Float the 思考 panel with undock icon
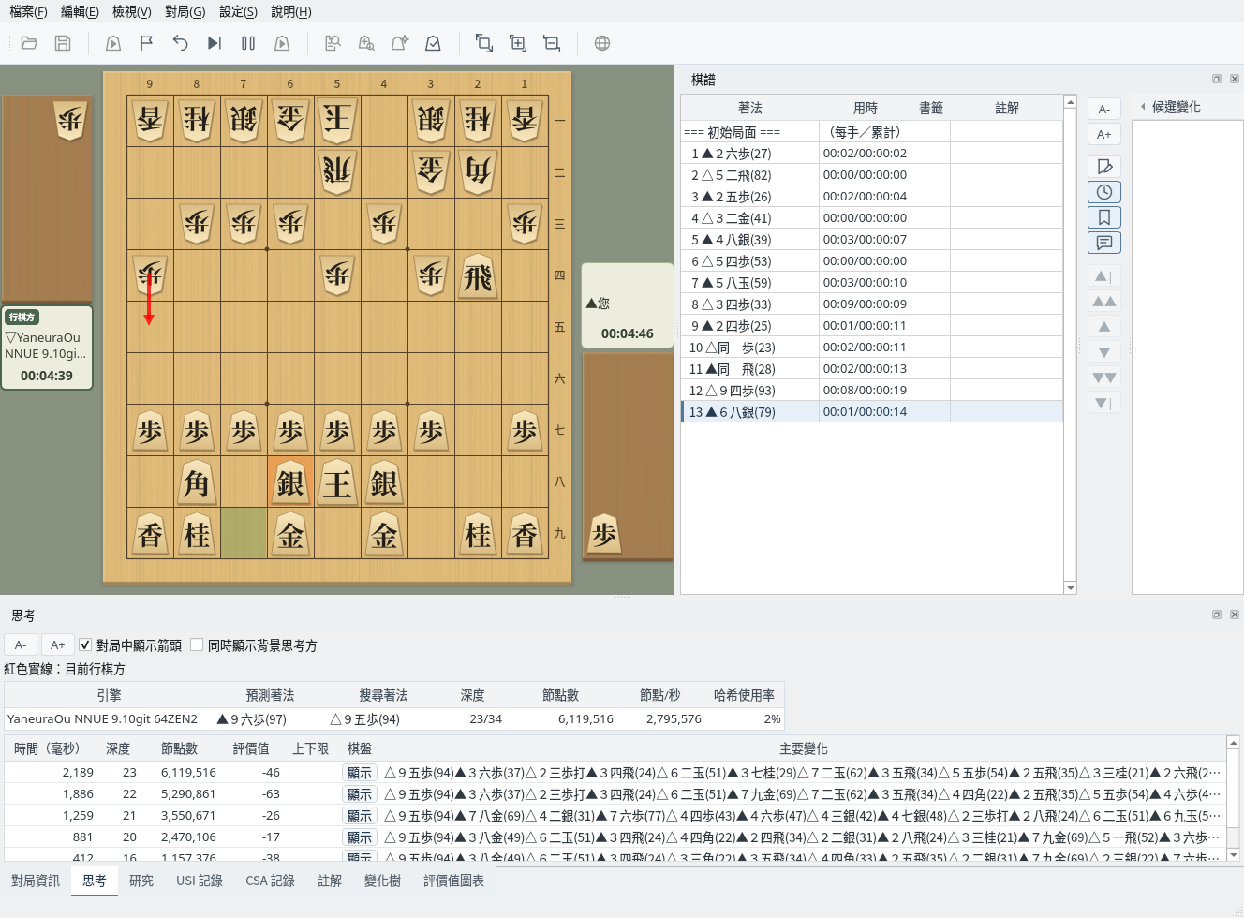1244x918 pixels. pyautogui.click(x=1217, y=614)
